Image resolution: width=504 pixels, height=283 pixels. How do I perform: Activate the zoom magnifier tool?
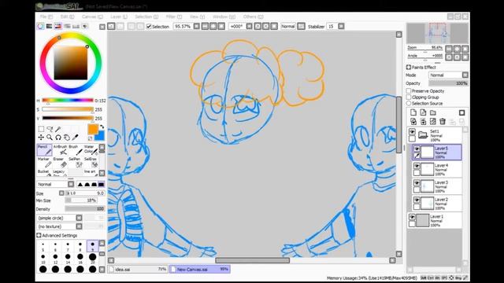coord(50,138)
